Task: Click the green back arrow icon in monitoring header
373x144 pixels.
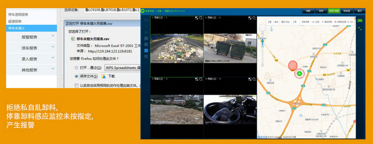Action: (143, 11)
